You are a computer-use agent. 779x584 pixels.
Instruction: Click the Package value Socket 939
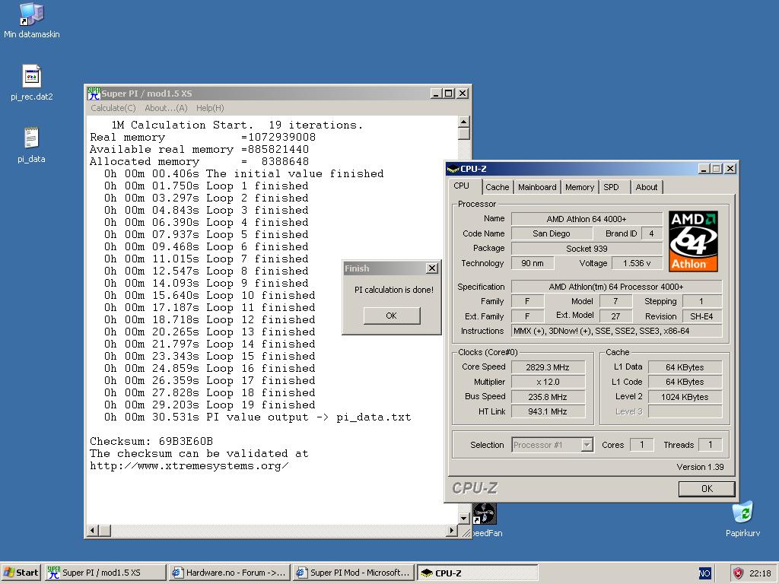point(587,249)
